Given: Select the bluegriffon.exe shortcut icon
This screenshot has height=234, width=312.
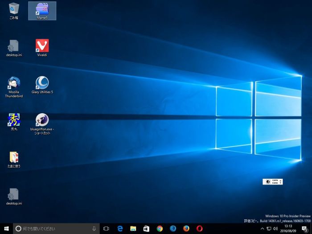Looking at the screenshot, I should (x=42, y=120).
